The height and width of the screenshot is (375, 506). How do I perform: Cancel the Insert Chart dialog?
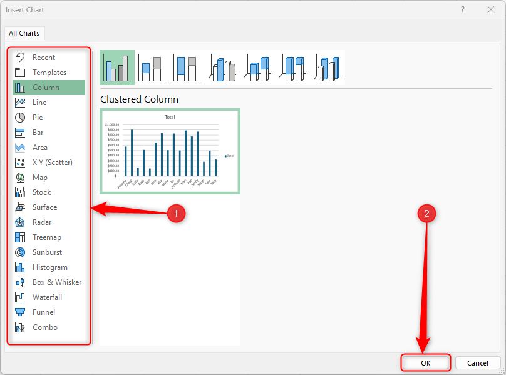coord(478,362)
